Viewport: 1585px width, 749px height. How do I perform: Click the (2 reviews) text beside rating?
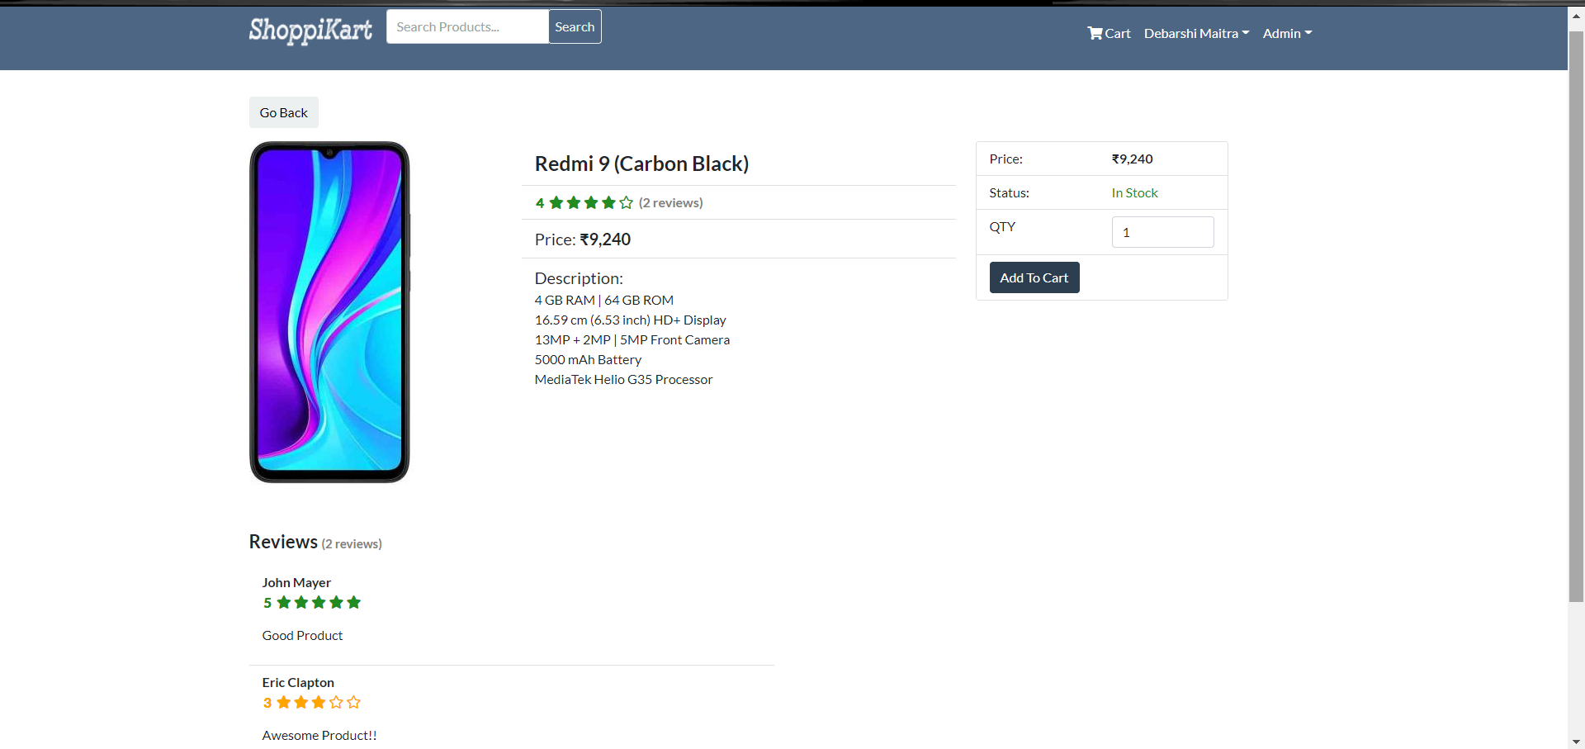[670, 202]
